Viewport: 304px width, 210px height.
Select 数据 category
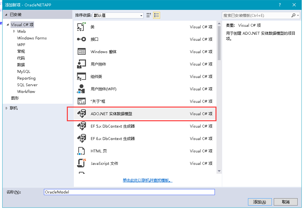click(21, 65)
